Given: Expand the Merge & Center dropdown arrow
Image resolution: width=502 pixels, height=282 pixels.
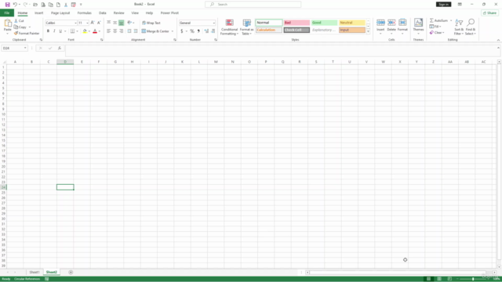Looking at the screenshot, I should tap(173, 31).
